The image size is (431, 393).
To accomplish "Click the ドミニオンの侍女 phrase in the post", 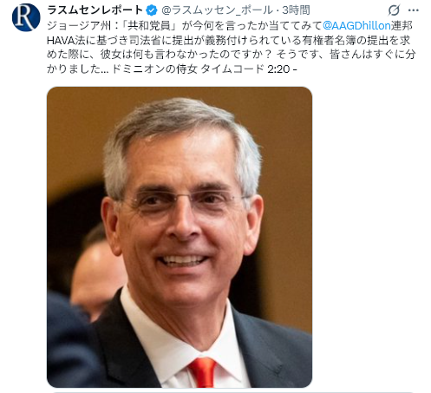I will click(154, 69).
